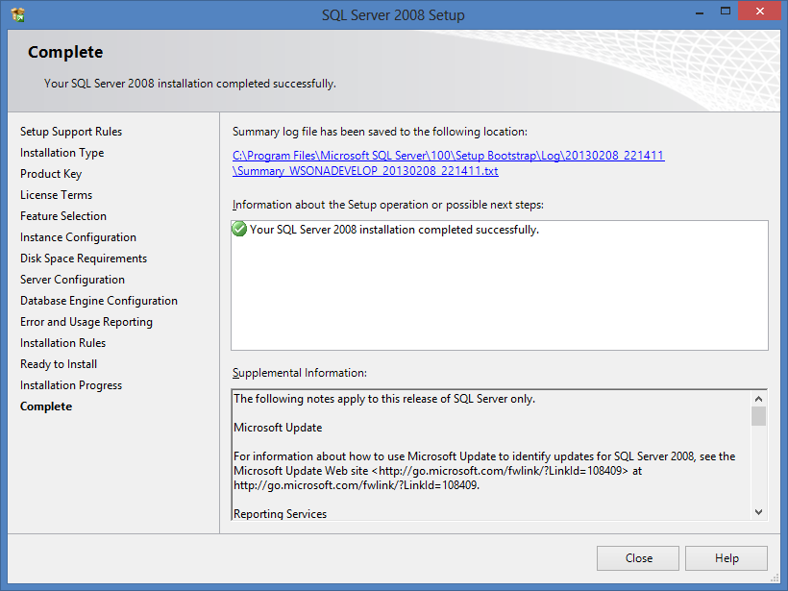Click 'Information about the Setup operation' label

point(388,205)
